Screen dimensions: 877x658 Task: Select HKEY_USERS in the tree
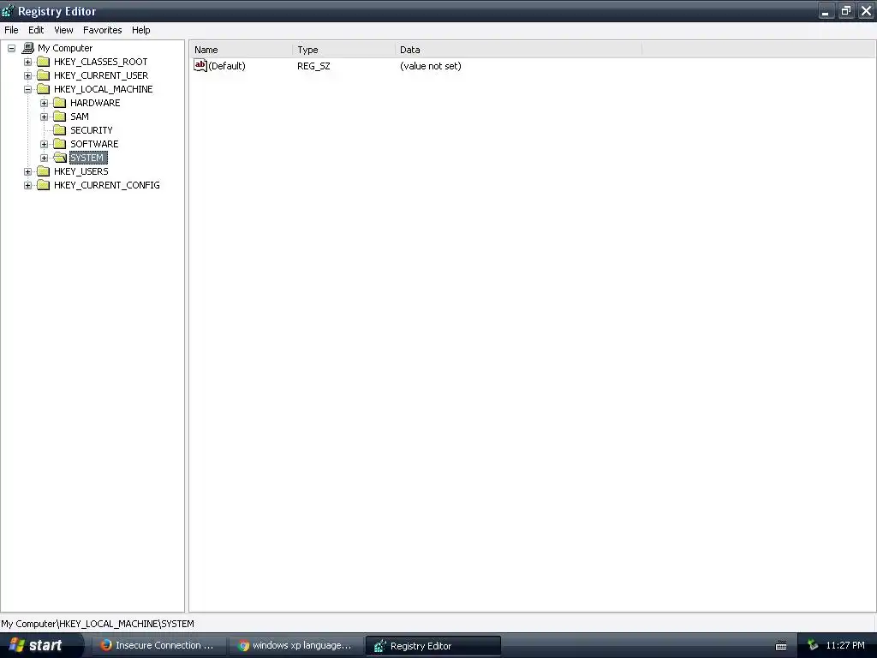(x=81, y=171)
